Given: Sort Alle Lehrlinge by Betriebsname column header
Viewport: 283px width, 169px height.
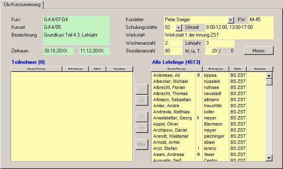Looking at the screenshot, I should click(215, 69).
